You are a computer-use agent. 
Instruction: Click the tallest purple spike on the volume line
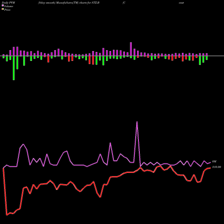click(x=137, y=122)
